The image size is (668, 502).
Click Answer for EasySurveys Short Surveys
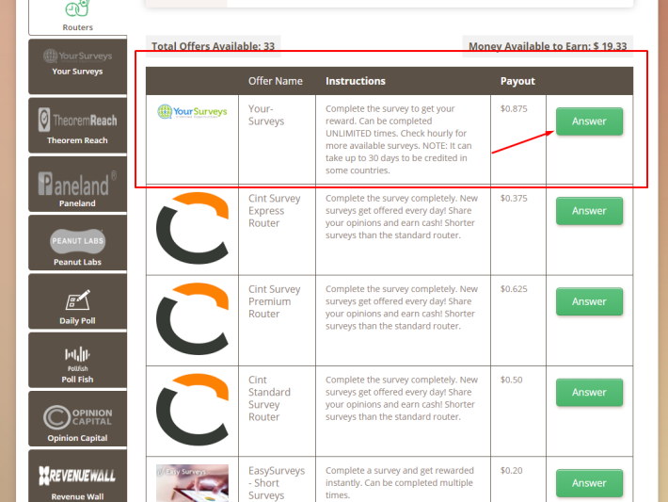pos(589,483)
